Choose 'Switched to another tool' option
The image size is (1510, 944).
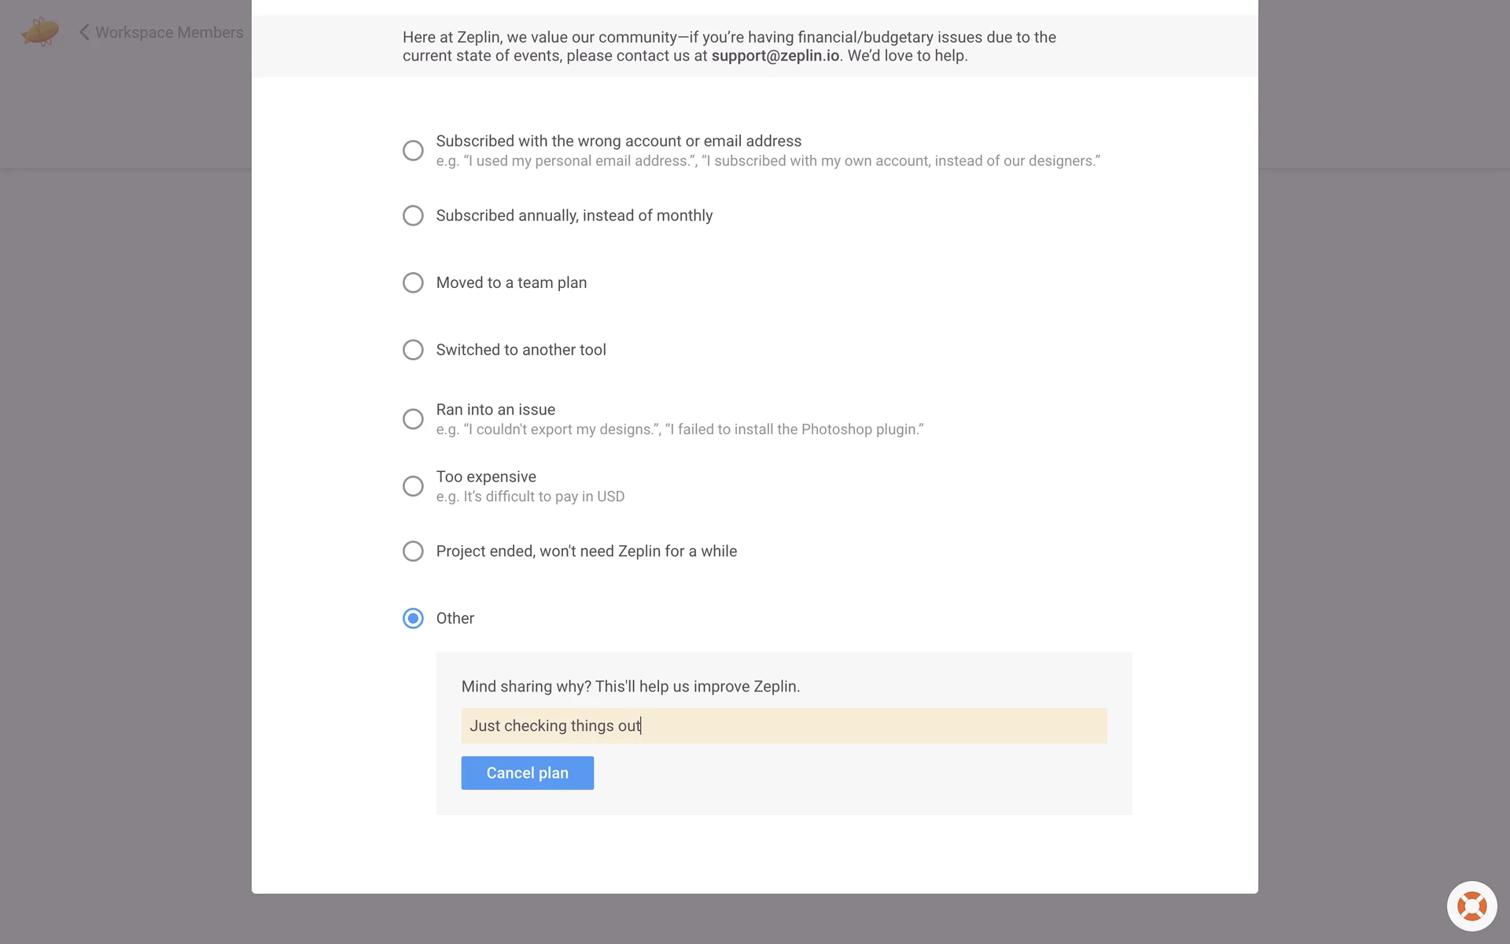click(x=413, y=349)
